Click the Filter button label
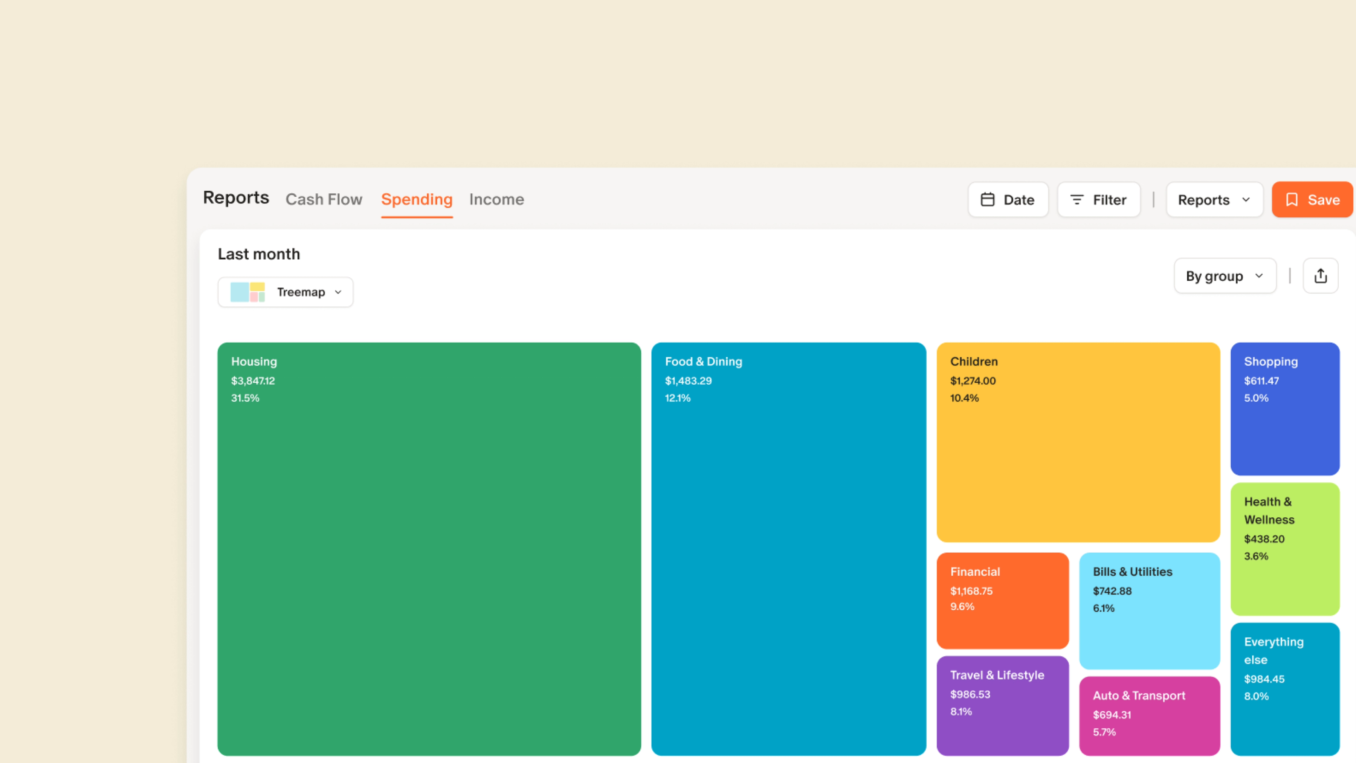 1109,200
